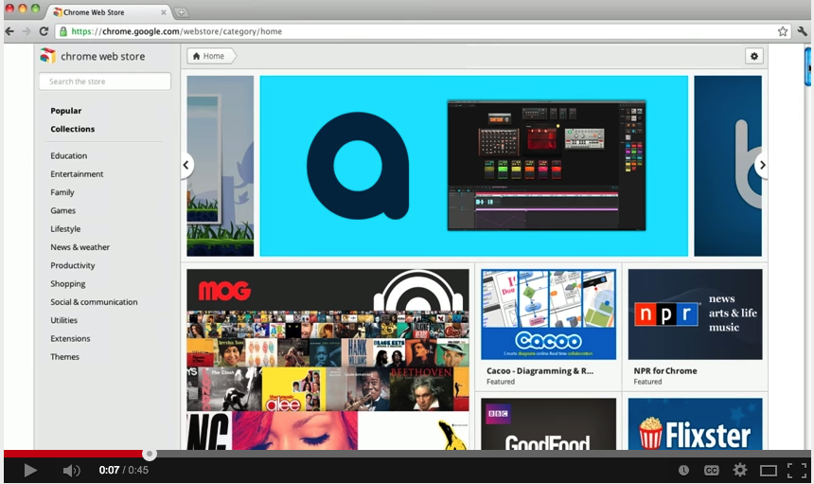Viewport: 814px width, 484px height.
Task: Close the Chrome Web Store tab
Action: tap(164, 12)
